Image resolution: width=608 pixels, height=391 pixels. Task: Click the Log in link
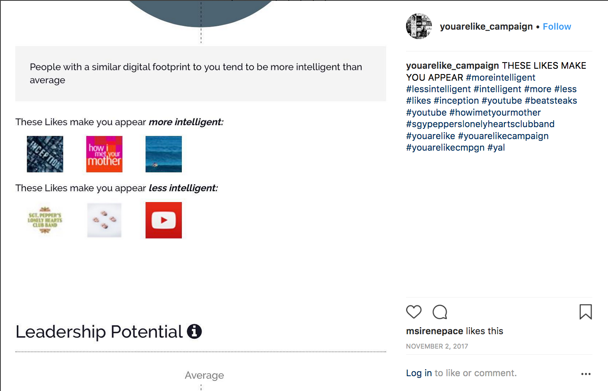pos(419,373)
